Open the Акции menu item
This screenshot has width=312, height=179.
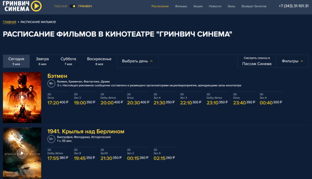[x=198, y=6]
